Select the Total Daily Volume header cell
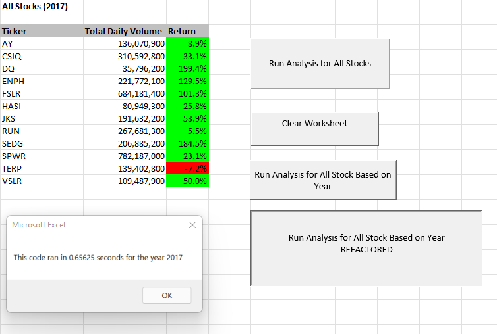This screenshot has width=497, height=334. [125, 31]
